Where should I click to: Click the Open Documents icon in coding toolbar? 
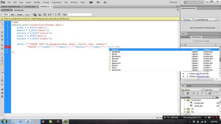point(2,24)
